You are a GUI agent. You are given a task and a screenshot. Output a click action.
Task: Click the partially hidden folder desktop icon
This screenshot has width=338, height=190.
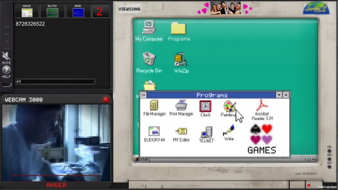tap(150, 85)
